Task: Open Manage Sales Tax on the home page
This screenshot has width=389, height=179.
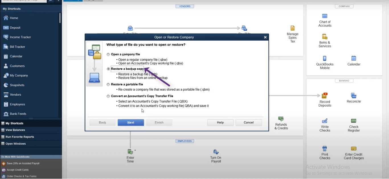Action: (292, 34)
